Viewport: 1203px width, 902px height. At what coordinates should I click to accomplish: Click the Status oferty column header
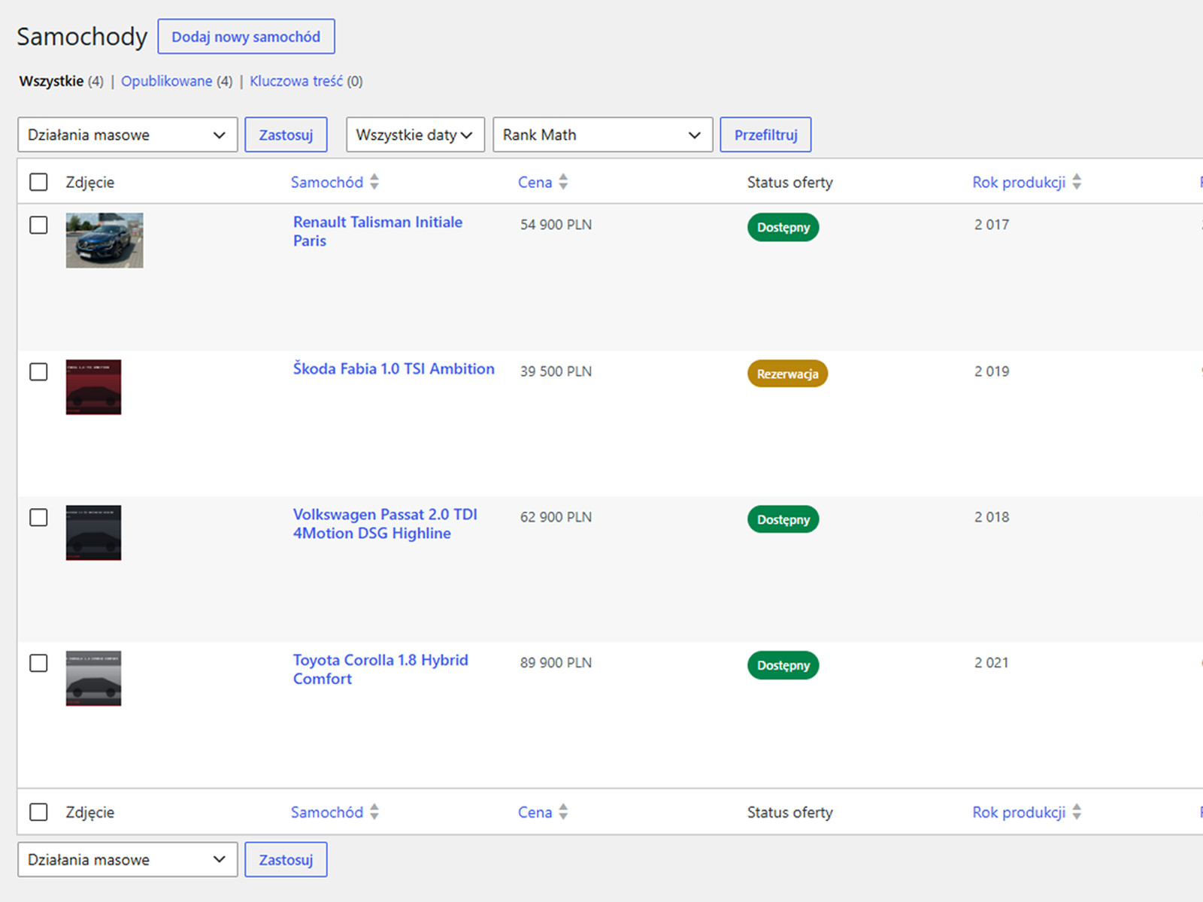790,182
